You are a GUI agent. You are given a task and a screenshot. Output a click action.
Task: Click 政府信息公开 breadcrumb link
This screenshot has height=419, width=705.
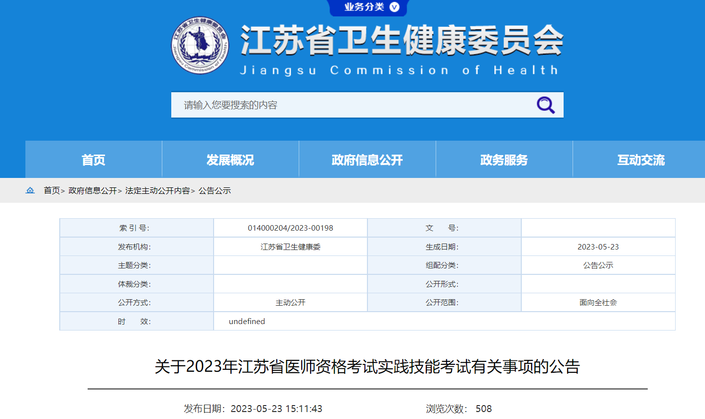93,190
